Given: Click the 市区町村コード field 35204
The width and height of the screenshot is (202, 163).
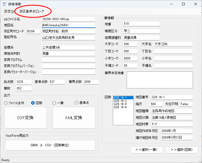Looking at the screenshot, I should tap(33, 31).
